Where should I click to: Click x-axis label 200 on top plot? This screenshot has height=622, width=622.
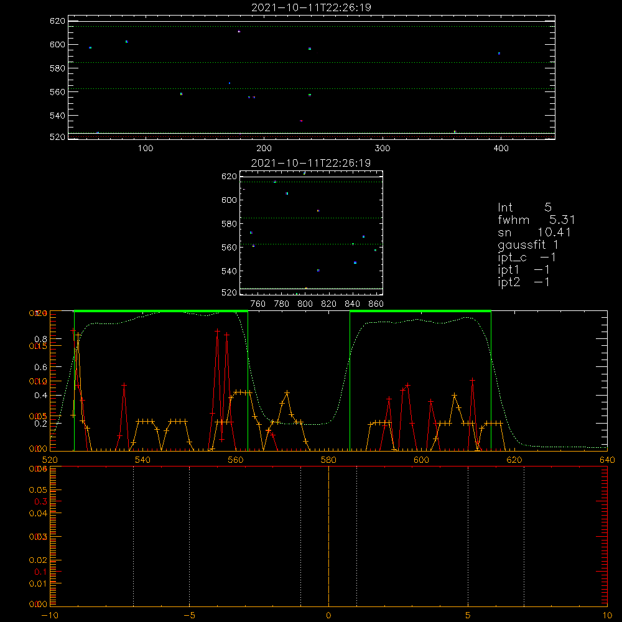264,149
